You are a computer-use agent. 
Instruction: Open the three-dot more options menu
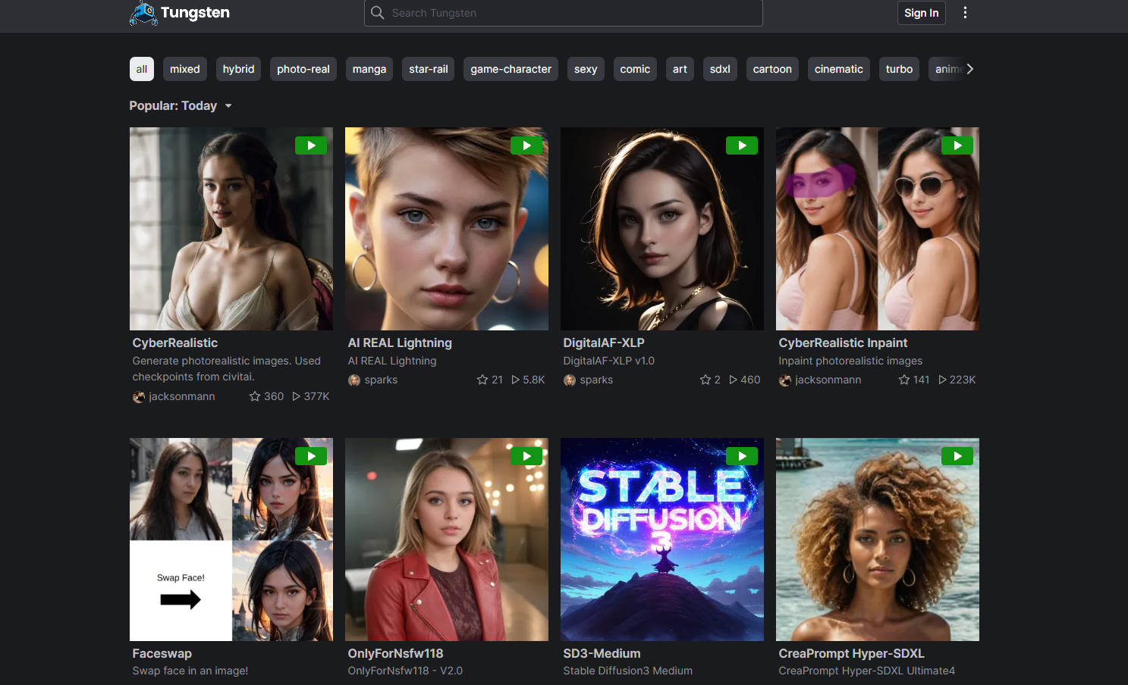tap(965, 13)
